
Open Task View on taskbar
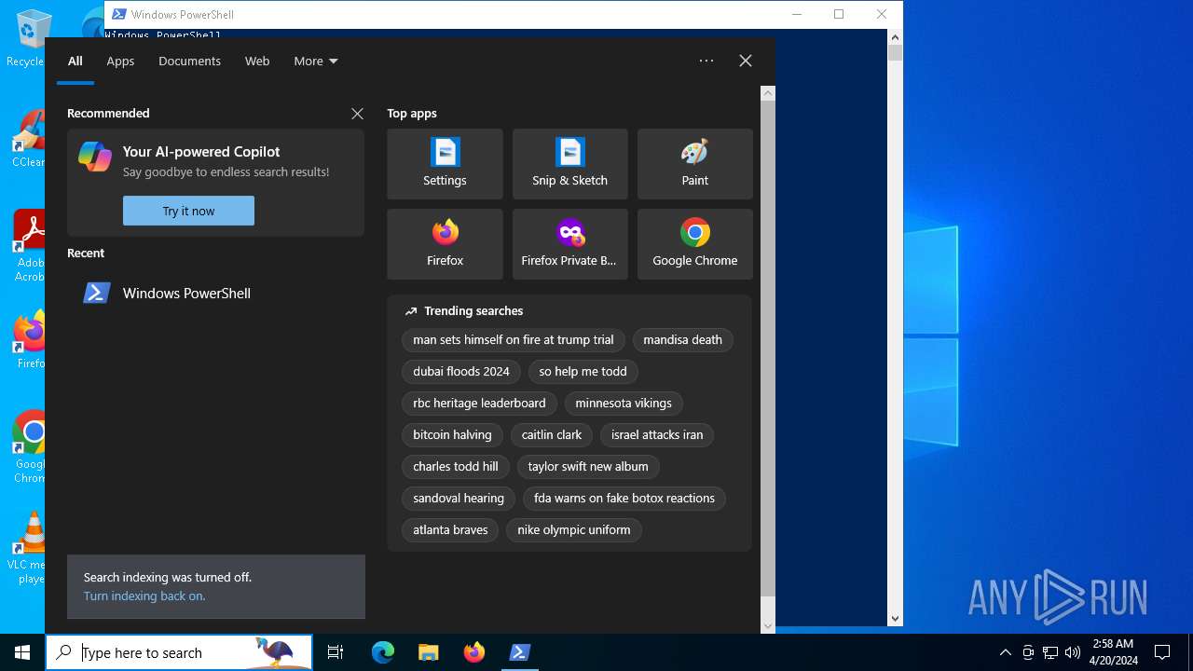click(336, 652)
